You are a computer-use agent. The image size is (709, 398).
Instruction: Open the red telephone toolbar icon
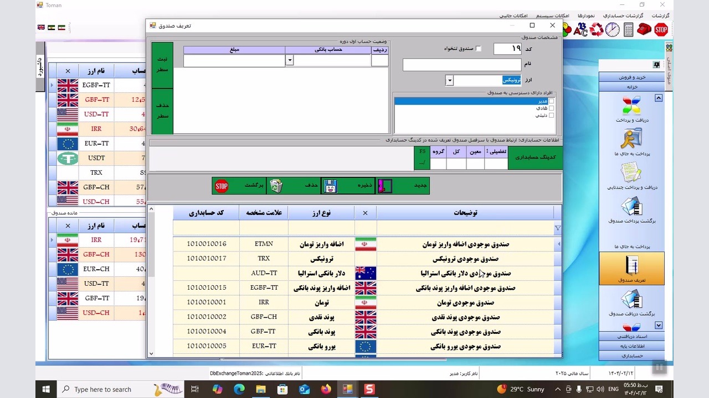[644, 29]
